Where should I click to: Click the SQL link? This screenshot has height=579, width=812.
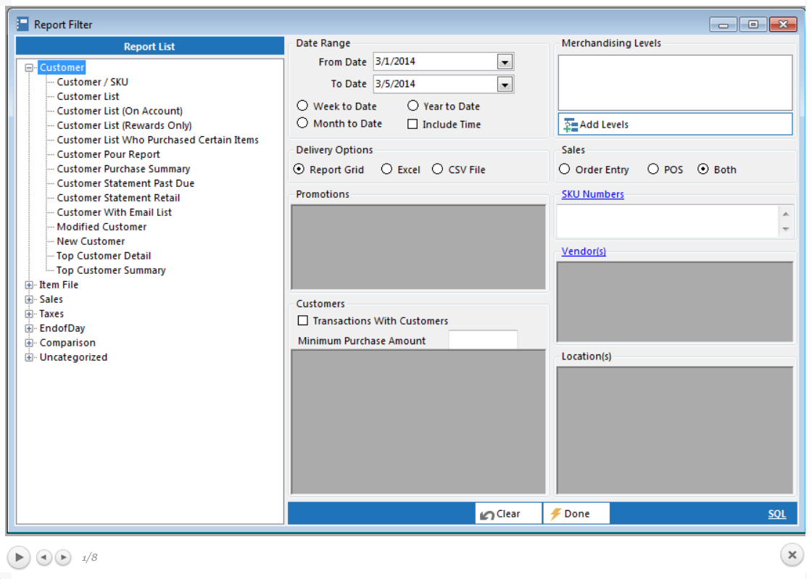776,514
